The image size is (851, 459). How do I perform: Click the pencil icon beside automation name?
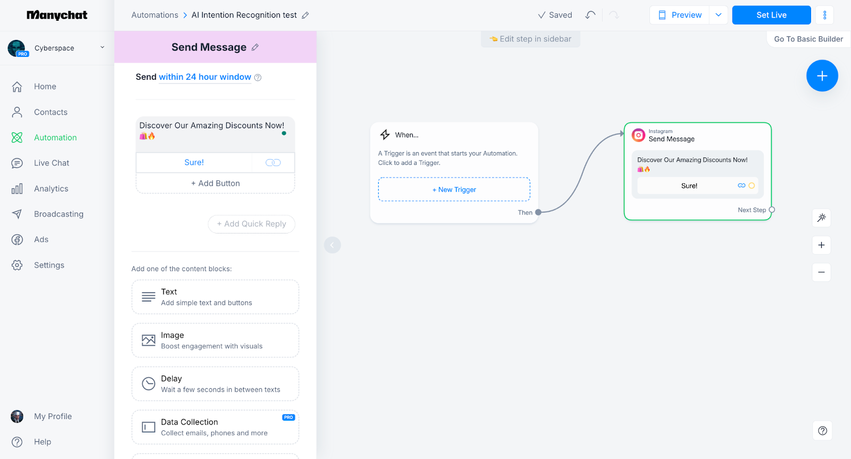pos(305,15)
